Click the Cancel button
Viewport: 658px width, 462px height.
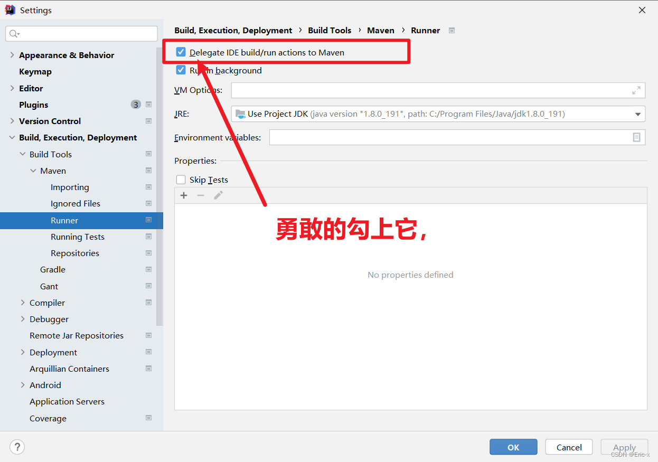click(x=569, y=447)
